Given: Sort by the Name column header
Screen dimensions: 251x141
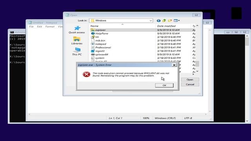Looking at the screenshot, I should tap(122, 26).
